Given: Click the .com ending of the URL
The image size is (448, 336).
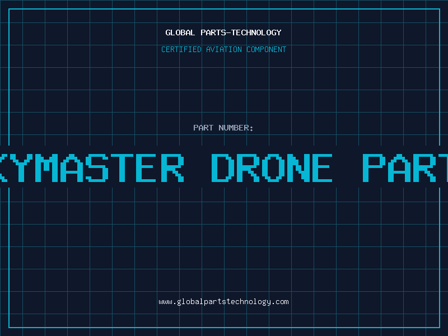Looking at the screenshot, I should [x=279, y=302].
